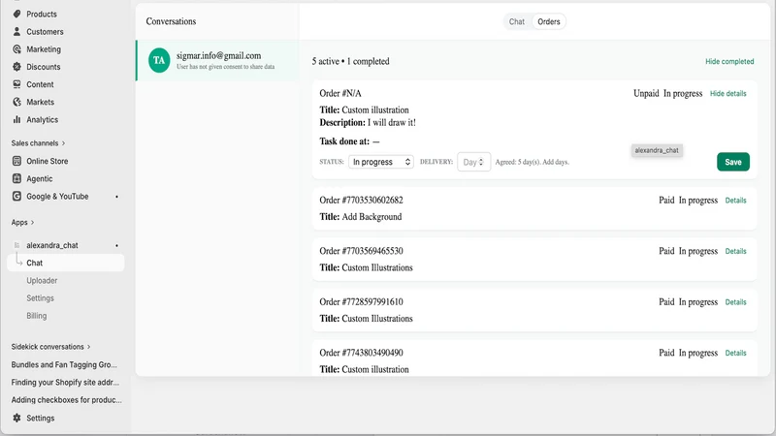Click the Content icon in sidebar

click(16, 84)
